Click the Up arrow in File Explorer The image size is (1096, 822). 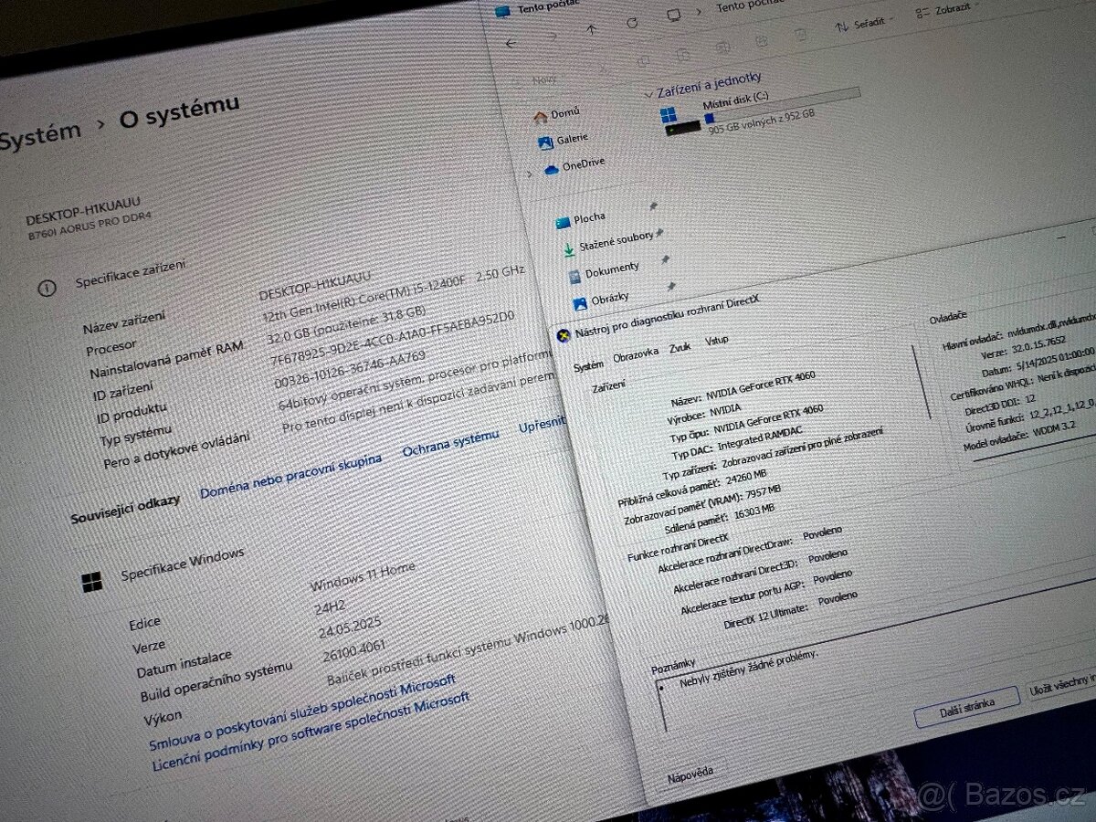[x=591, y=30]
